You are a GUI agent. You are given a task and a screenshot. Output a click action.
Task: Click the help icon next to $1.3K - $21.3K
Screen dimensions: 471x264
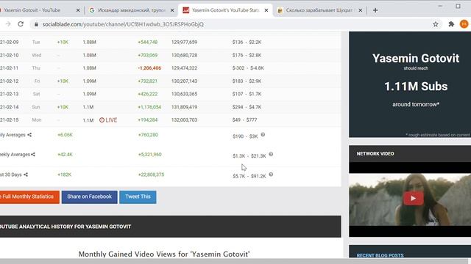pos(271,154)
